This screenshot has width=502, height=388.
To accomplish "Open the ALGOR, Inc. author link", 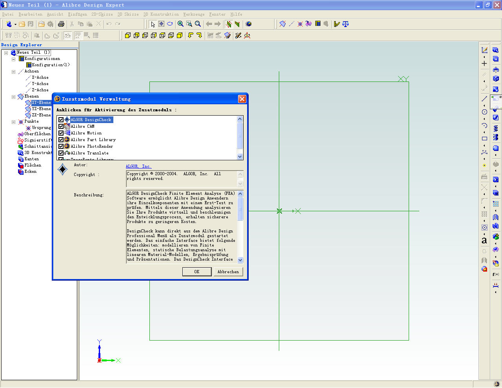I will click(138, 166).
